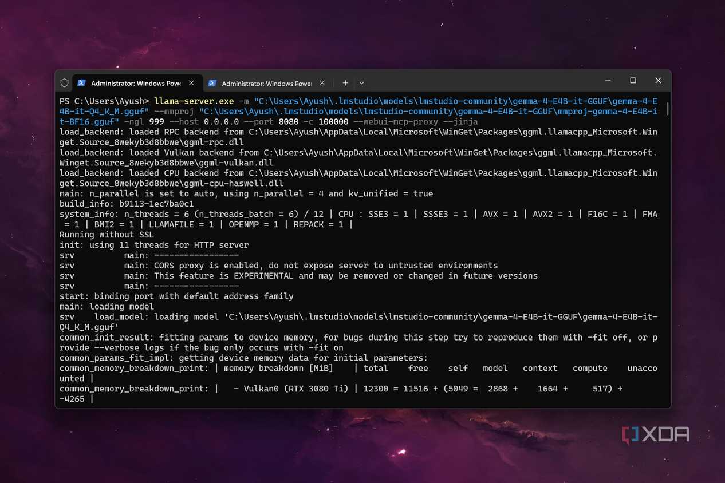
Task: Click 'init: using 11 threads for HTTP server'
Action: pyautogui.click(x=154, y=245)
